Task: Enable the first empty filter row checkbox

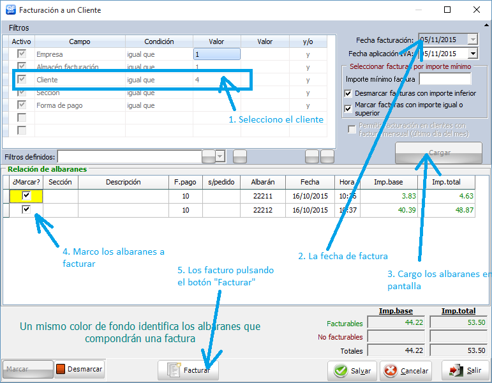Action: click(22, 117)
